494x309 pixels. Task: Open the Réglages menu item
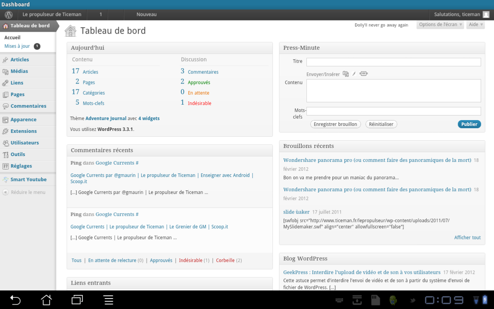pyautogui.click(x=21, y=166)
